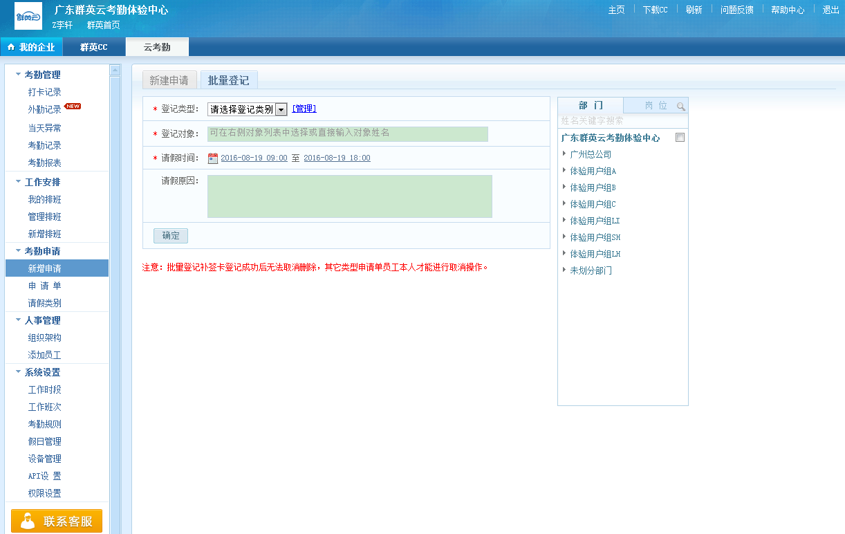This screenshot has width=845, height=534.
Task: Expand the 未划分部门 node
Action: point(564,270)
